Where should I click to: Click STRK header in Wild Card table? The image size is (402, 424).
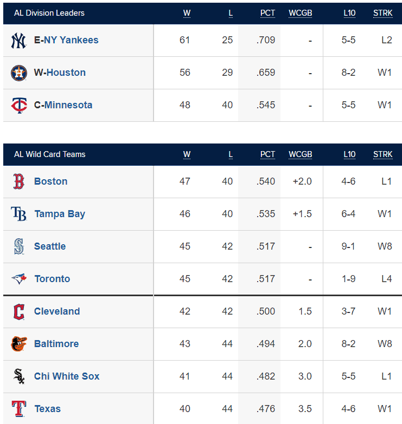click(x=383, y=154)
